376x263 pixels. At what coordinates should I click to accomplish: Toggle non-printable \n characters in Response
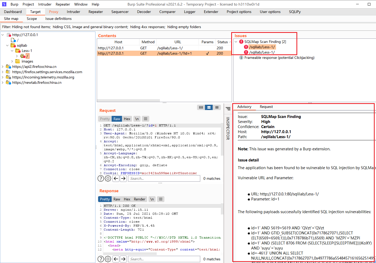pyautogui.click(x=152, y=199)
